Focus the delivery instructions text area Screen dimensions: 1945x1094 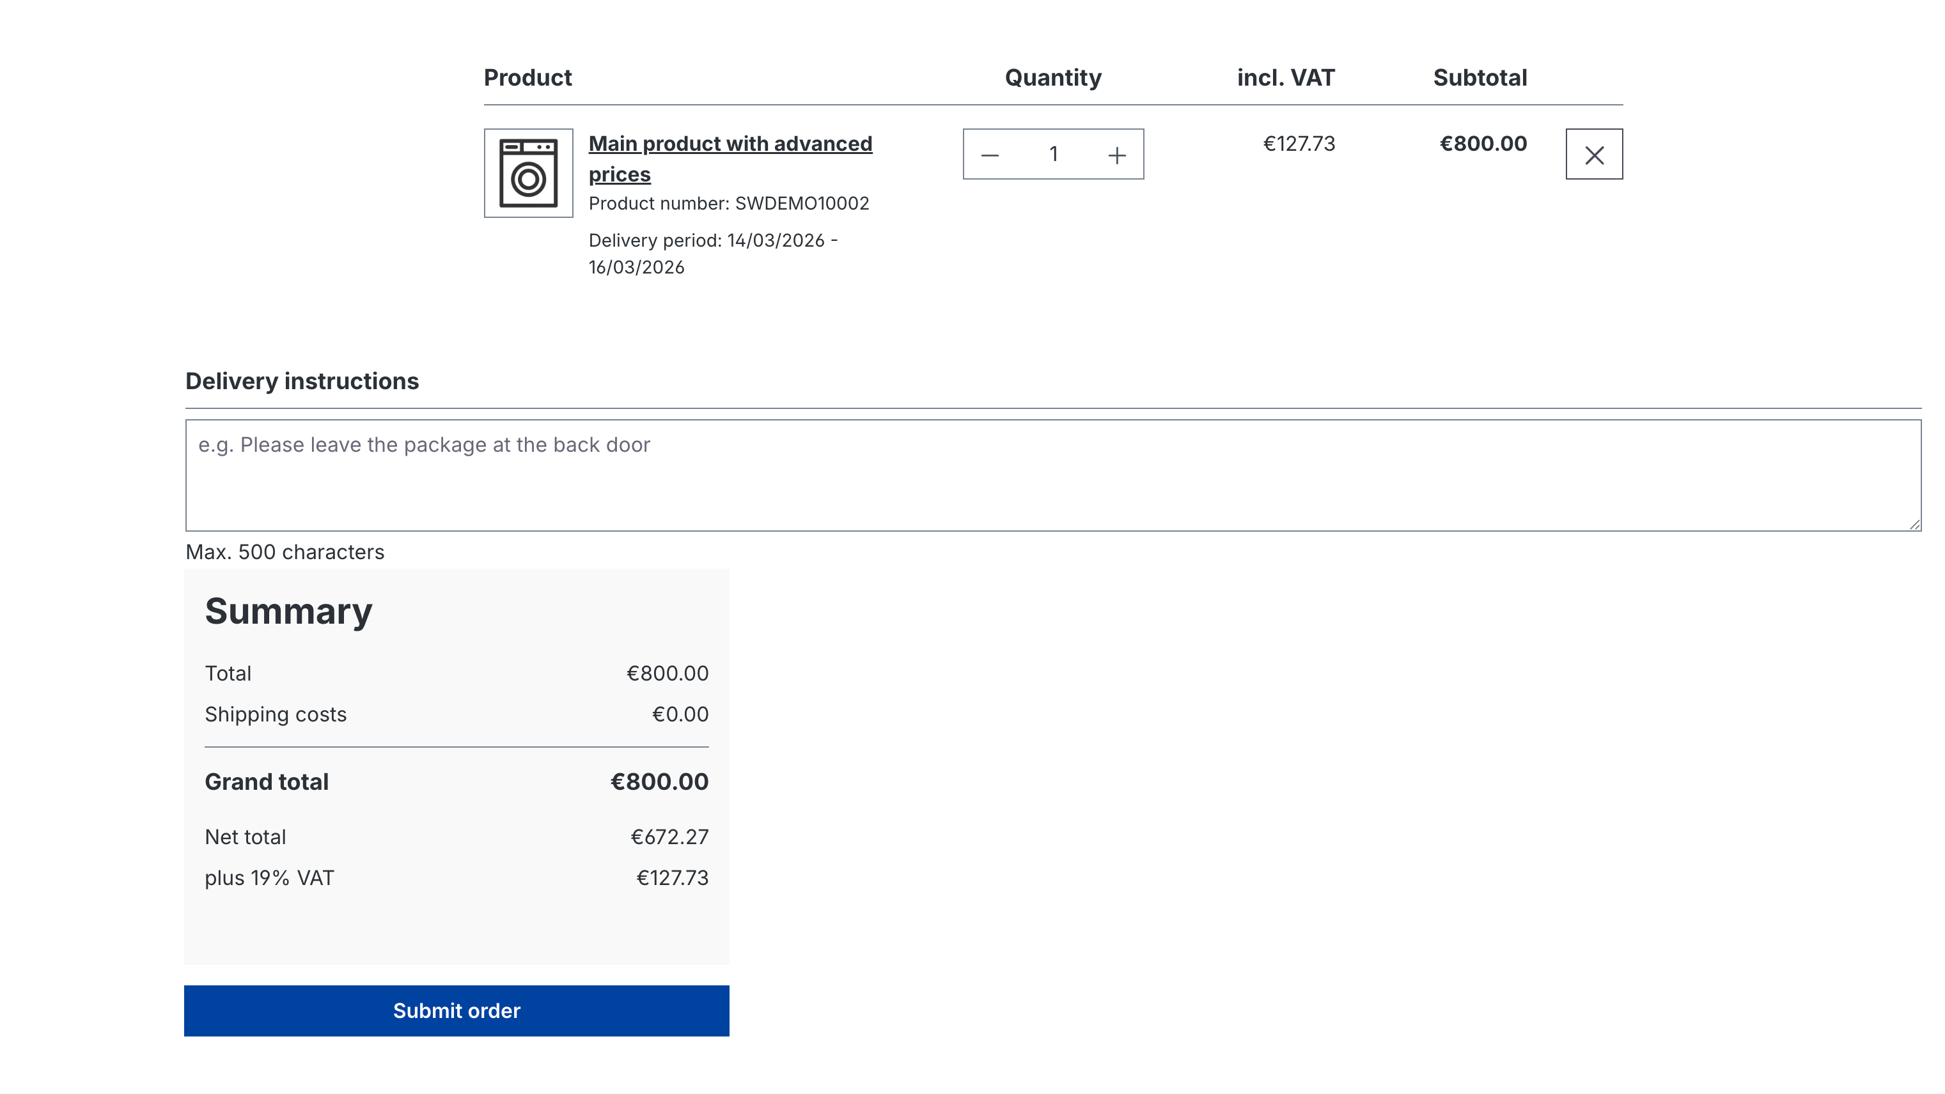pos(1052,475)
